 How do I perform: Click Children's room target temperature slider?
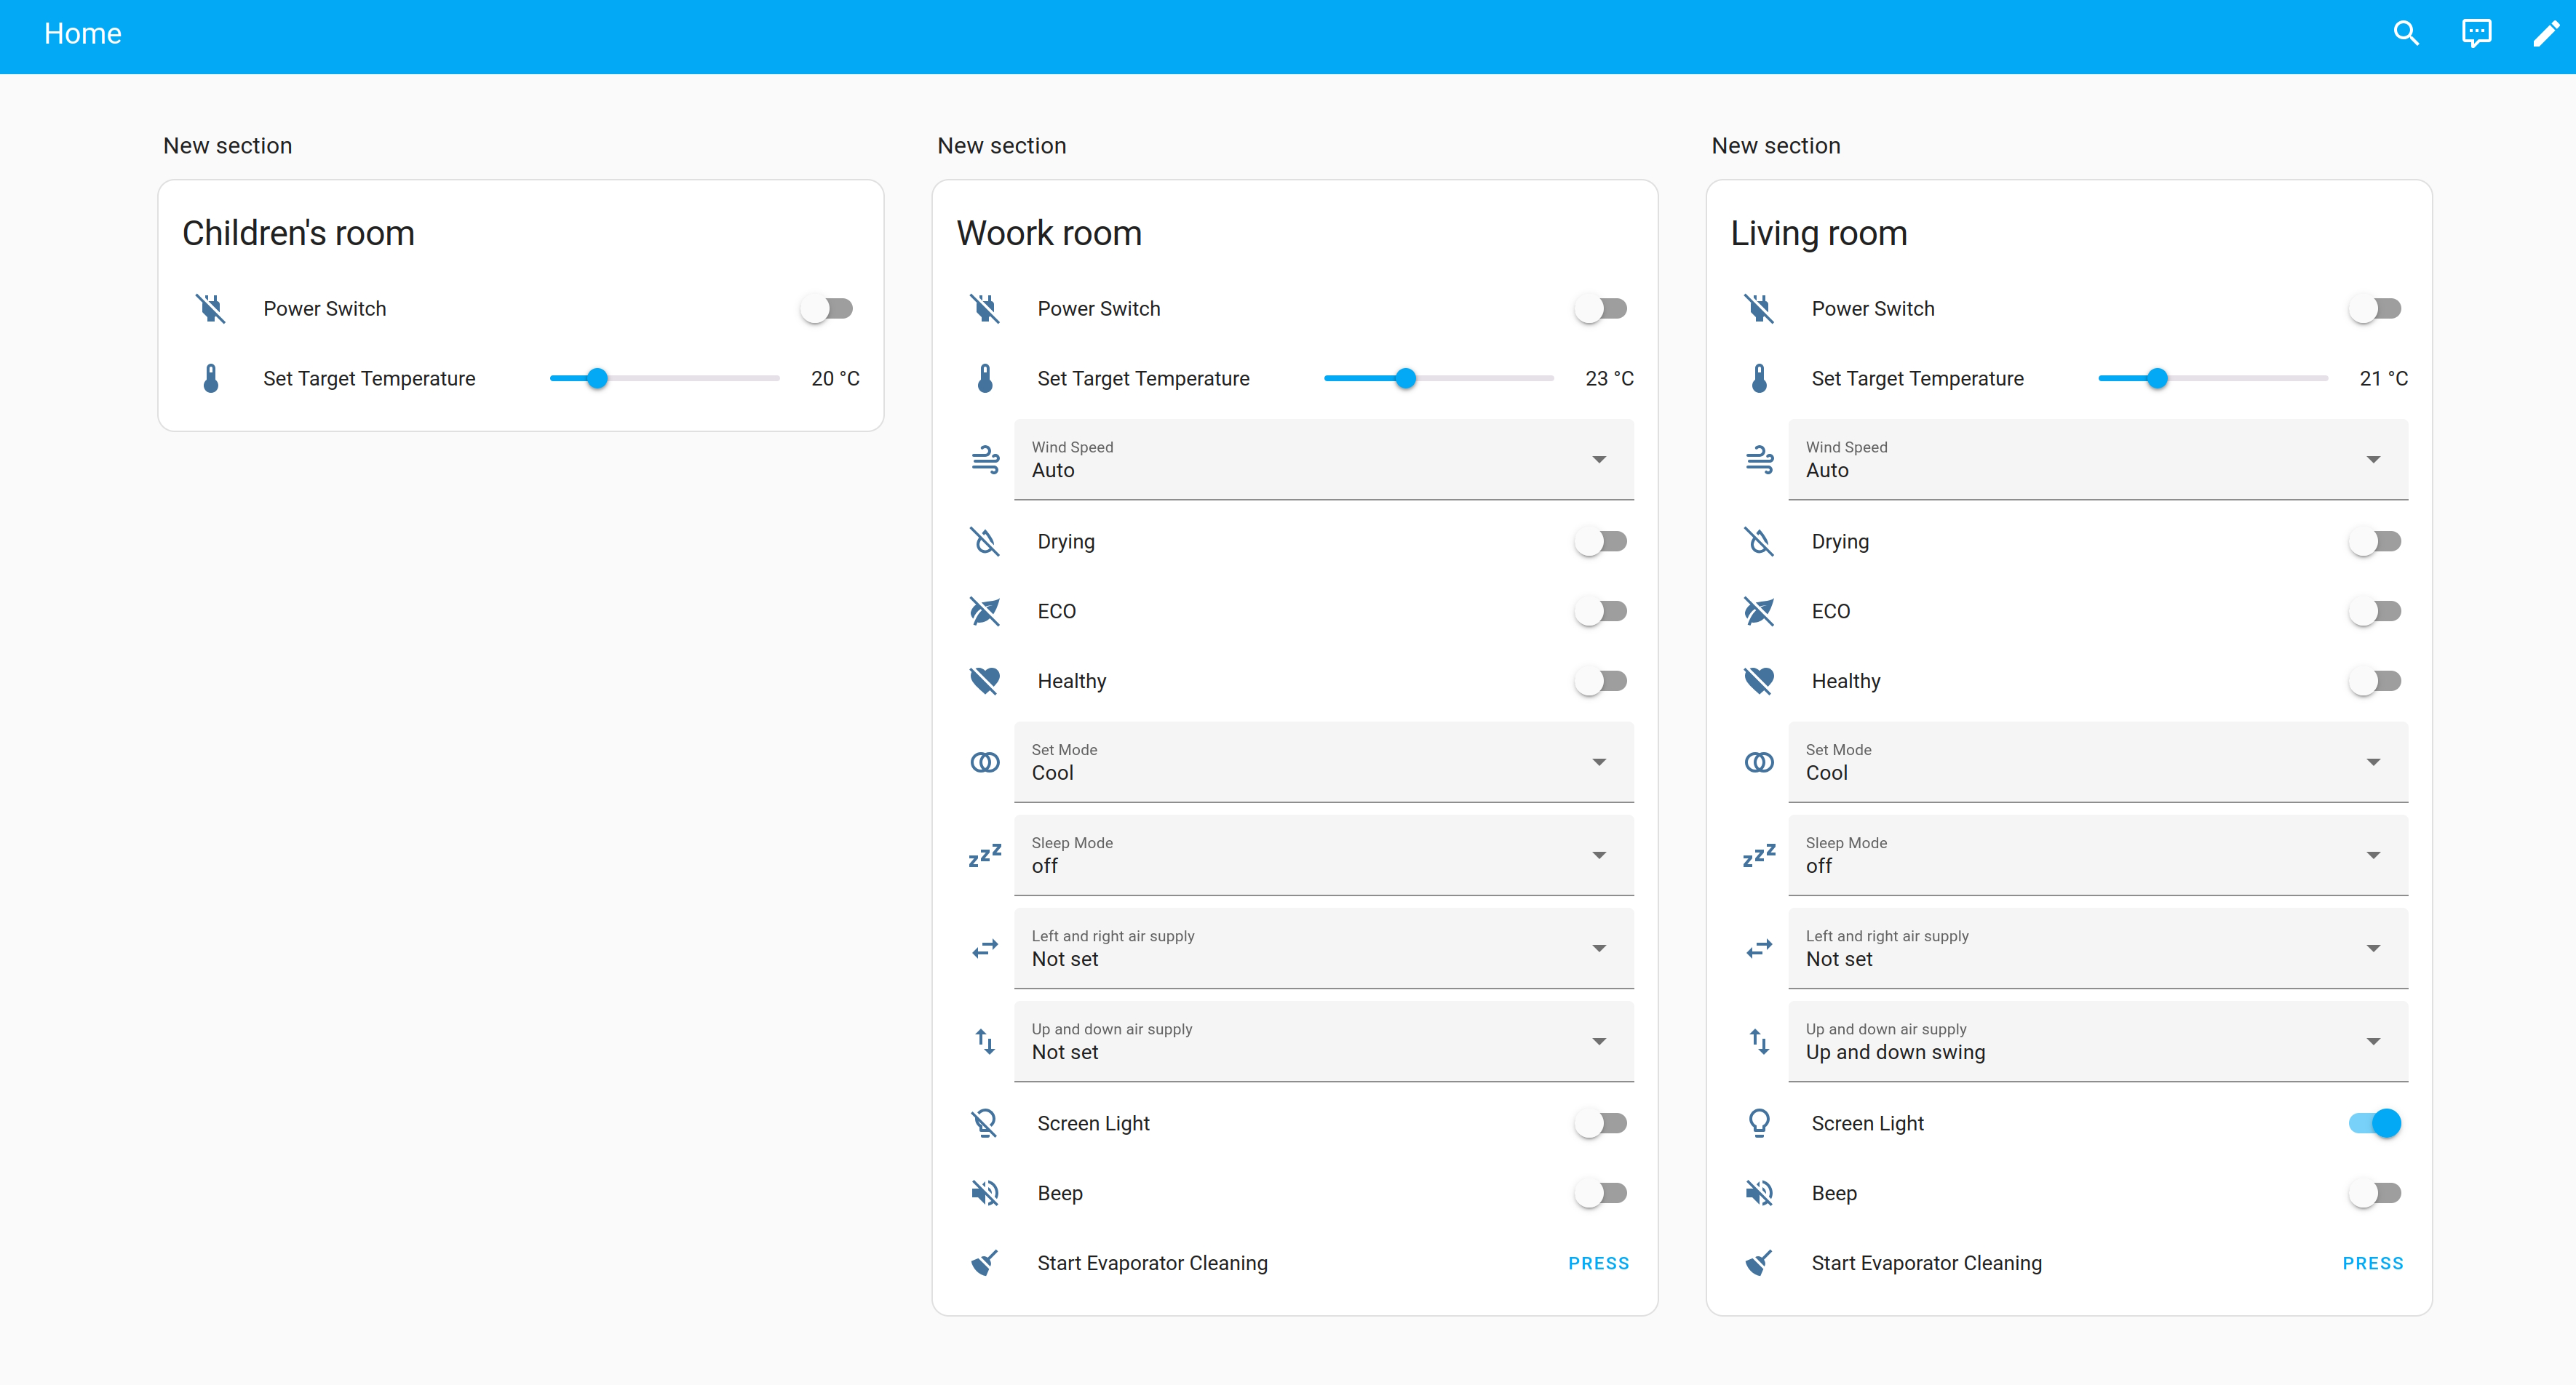[665, 379]
